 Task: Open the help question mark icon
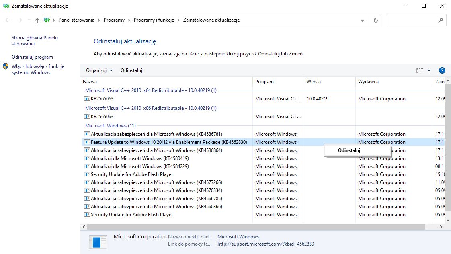pyautogui.click(x=442, y=70)
